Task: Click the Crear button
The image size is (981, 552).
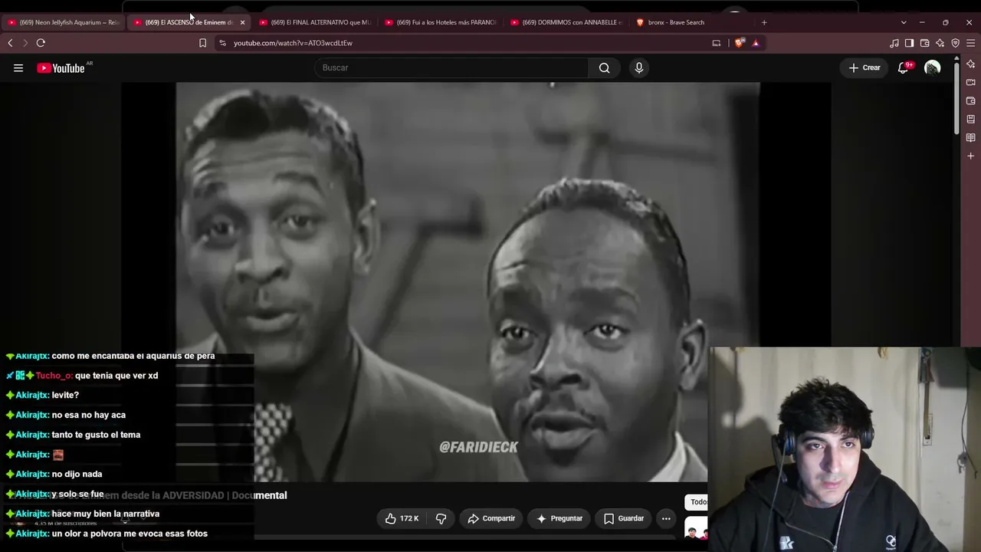Action: click(x=865, y=68)
